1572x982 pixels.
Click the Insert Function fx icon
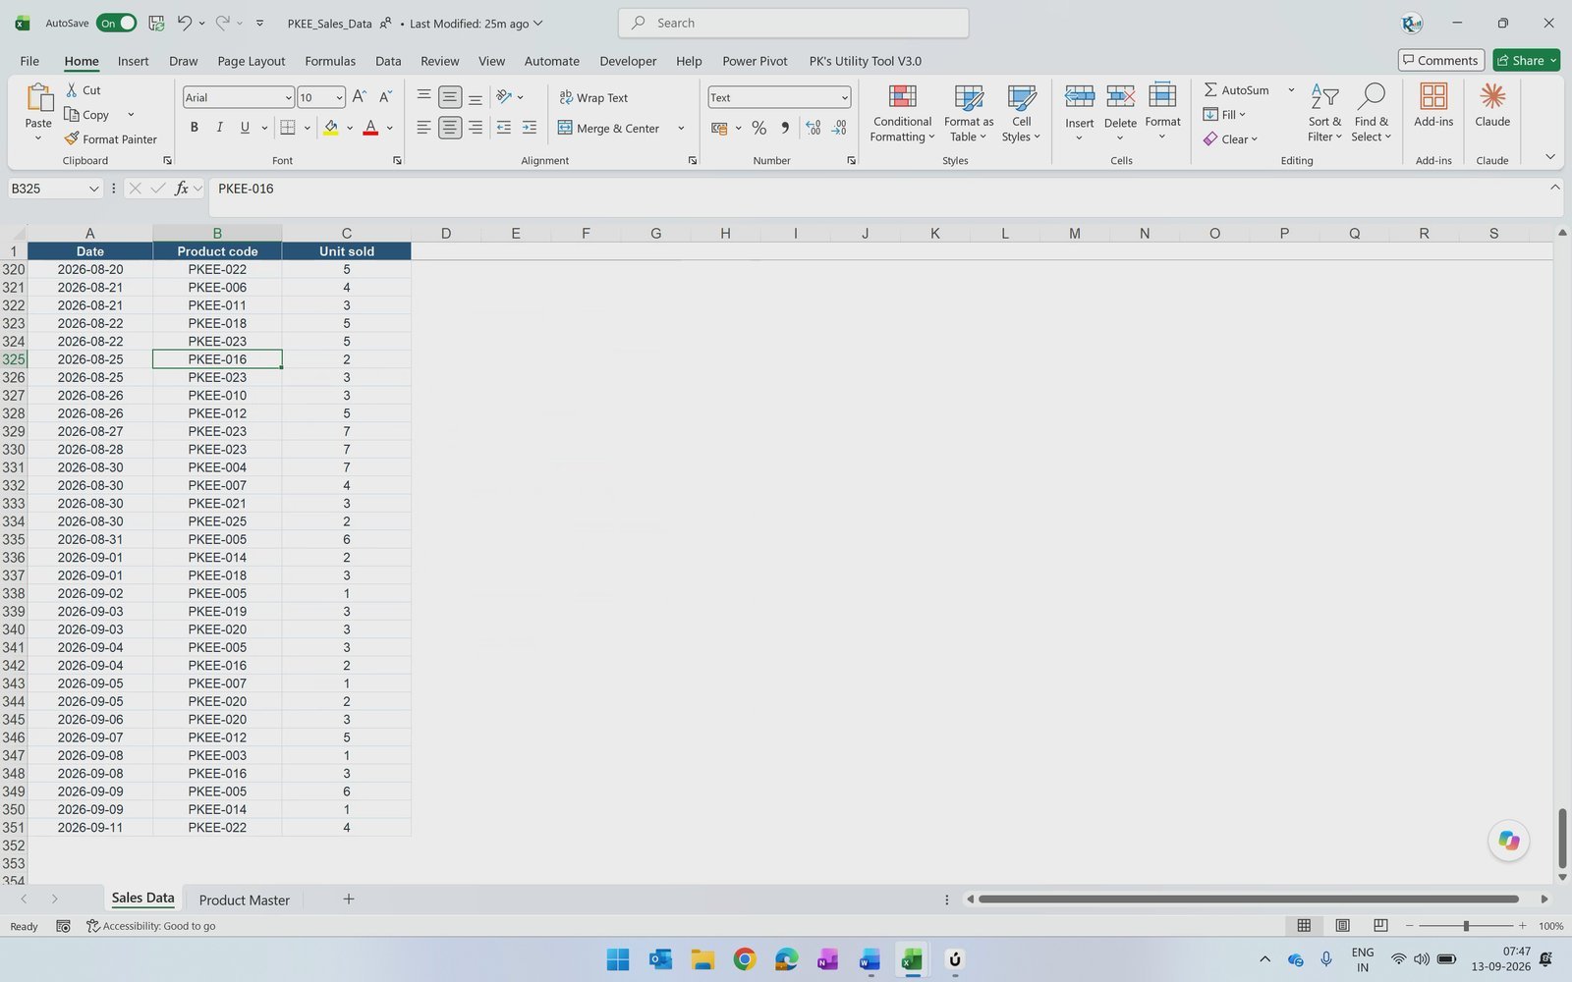point(182,189)
